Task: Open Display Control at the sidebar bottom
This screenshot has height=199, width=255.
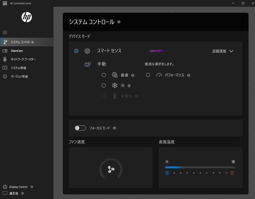Action: pyautogui.click(x=18, y=187)
